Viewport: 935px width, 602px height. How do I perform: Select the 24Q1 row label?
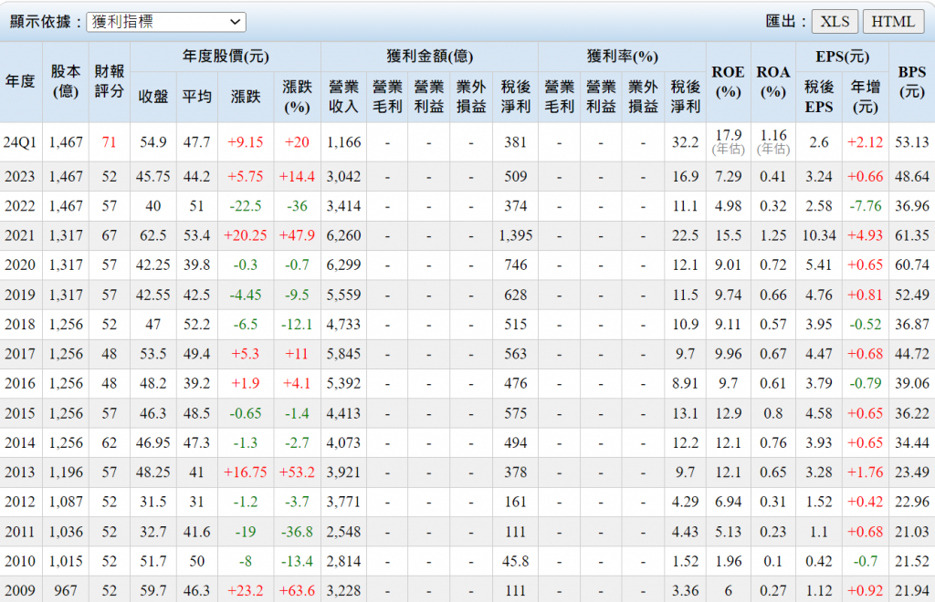click(x=21, y=142)
